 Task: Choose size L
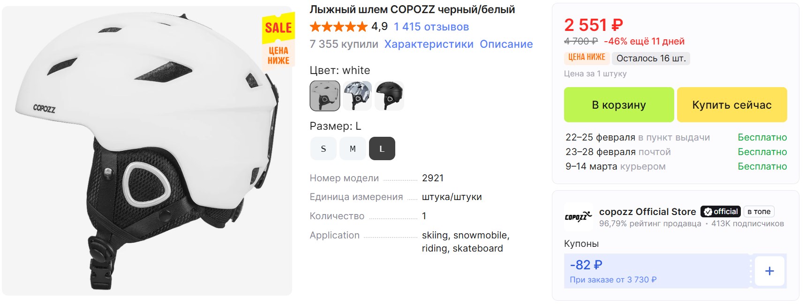click(382, 148)
